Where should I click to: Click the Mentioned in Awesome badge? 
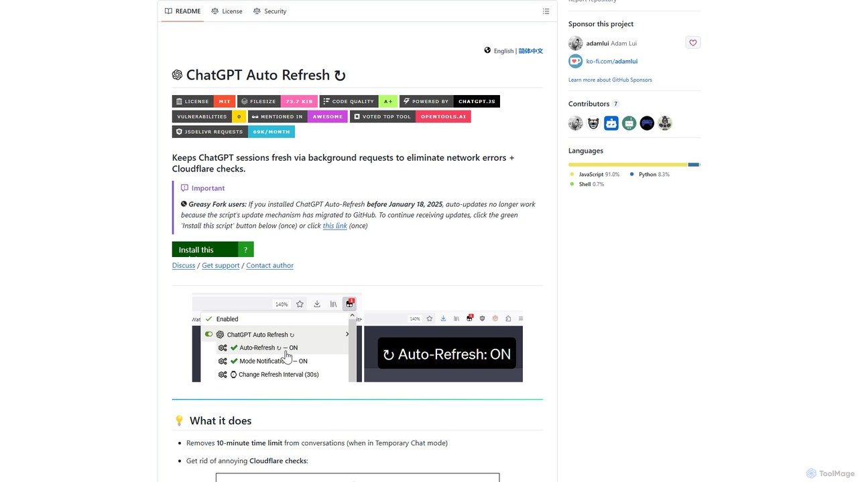(298, 116)
